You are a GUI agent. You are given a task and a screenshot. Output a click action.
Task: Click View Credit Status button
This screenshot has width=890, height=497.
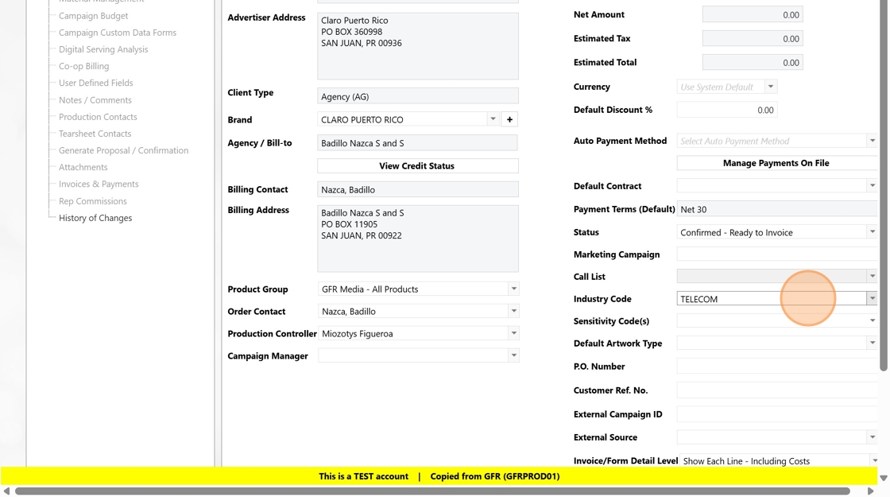tap(417, 166)
